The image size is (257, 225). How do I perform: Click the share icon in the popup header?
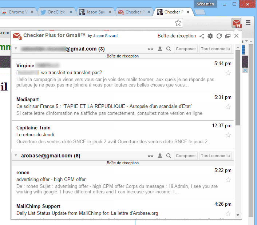tap(202, 36)
